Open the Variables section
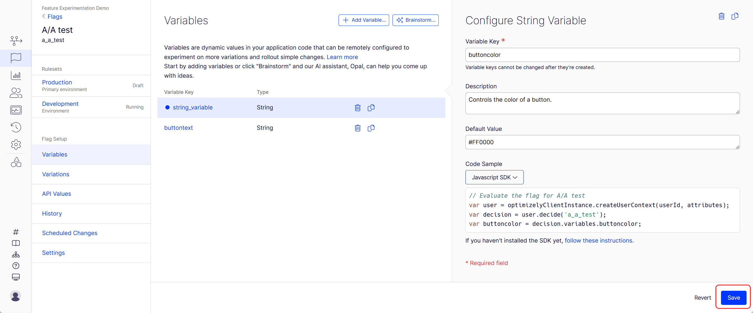Viewport: 753px width, 313px height. point(91,155)
